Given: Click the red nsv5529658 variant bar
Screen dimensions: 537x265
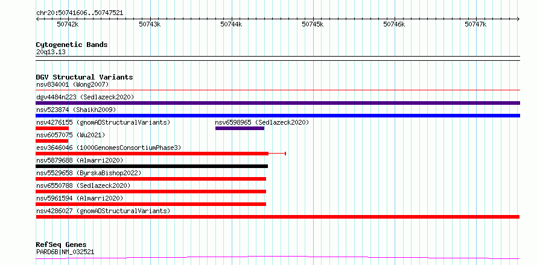Looking at the screenshot, I should [x=151, y=179].
